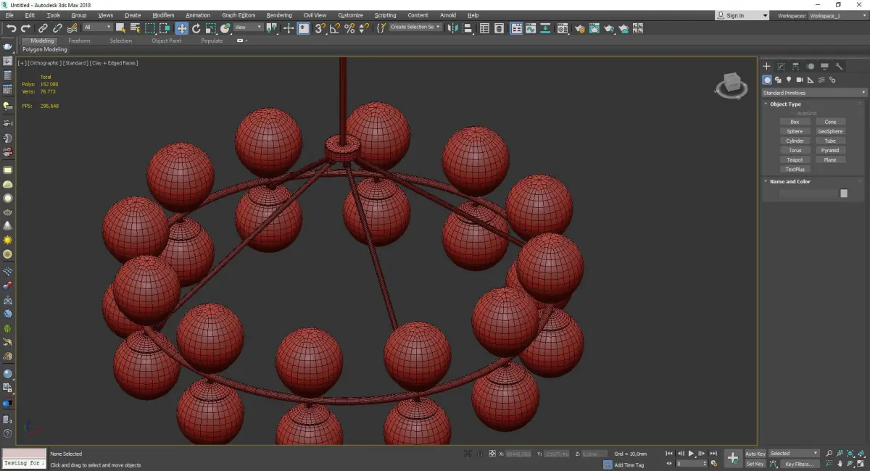This screenshot has width=870, height=471.
Task: Activate the Select and Scale tool
Action: 210,28
